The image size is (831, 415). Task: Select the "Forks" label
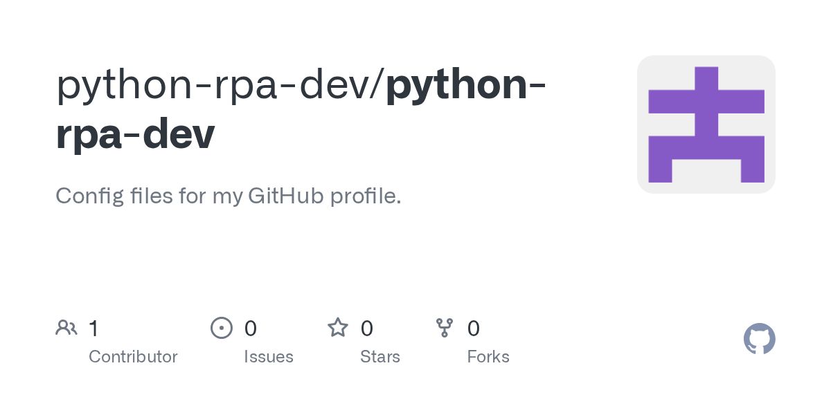488,357
